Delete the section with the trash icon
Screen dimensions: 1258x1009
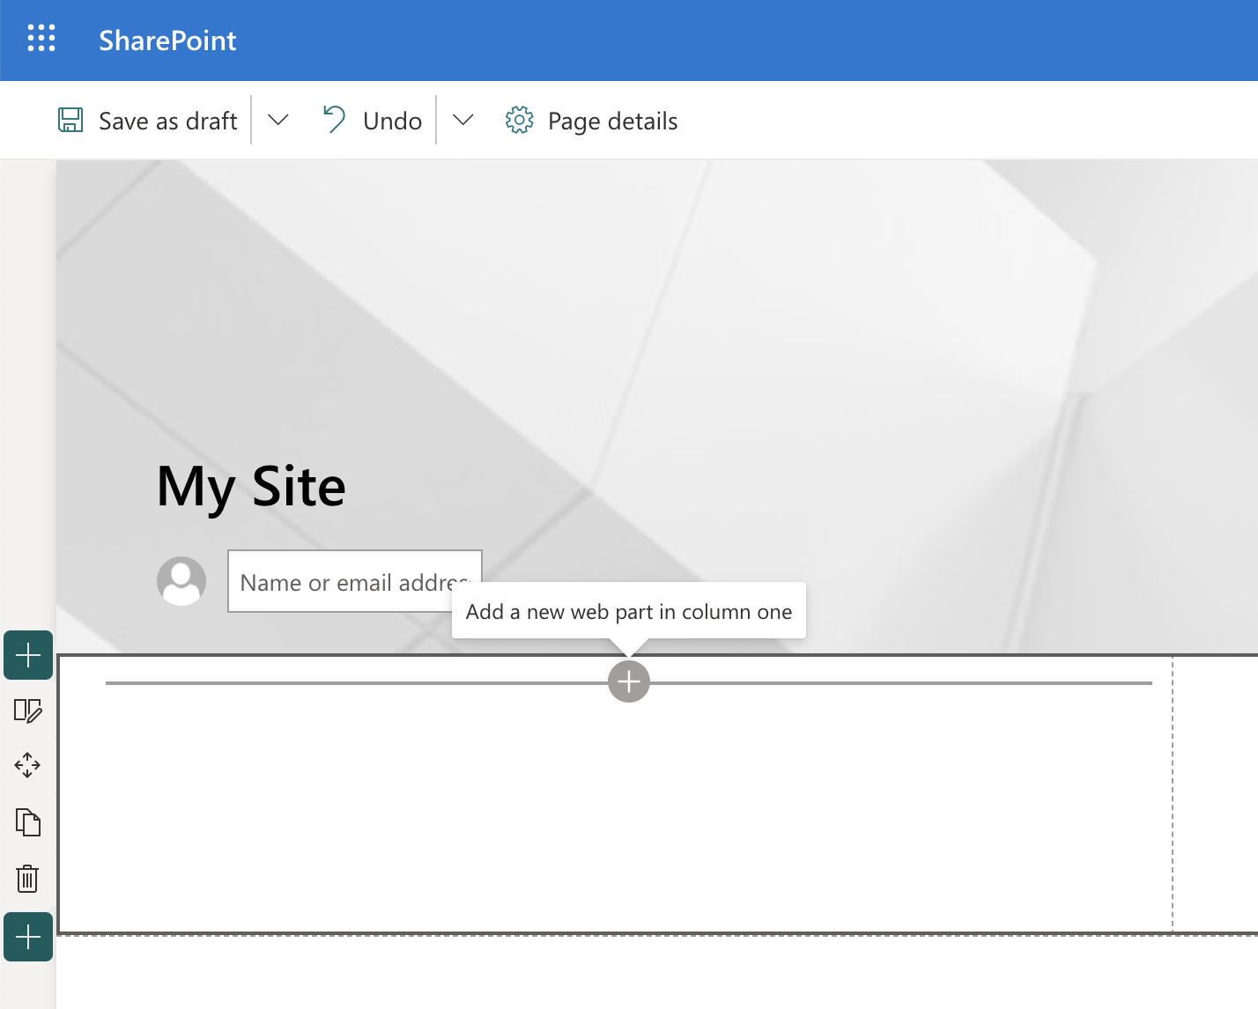coord(28,879)
